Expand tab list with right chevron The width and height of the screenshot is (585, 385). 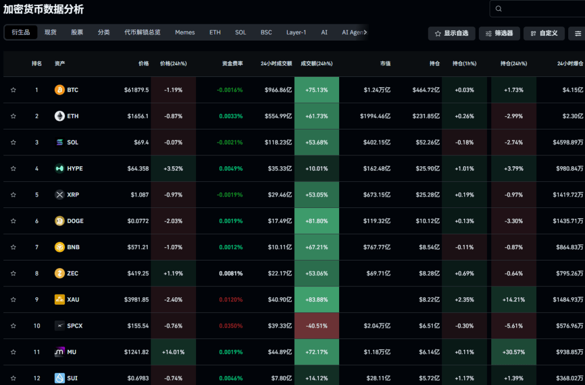tap(365, 32)
